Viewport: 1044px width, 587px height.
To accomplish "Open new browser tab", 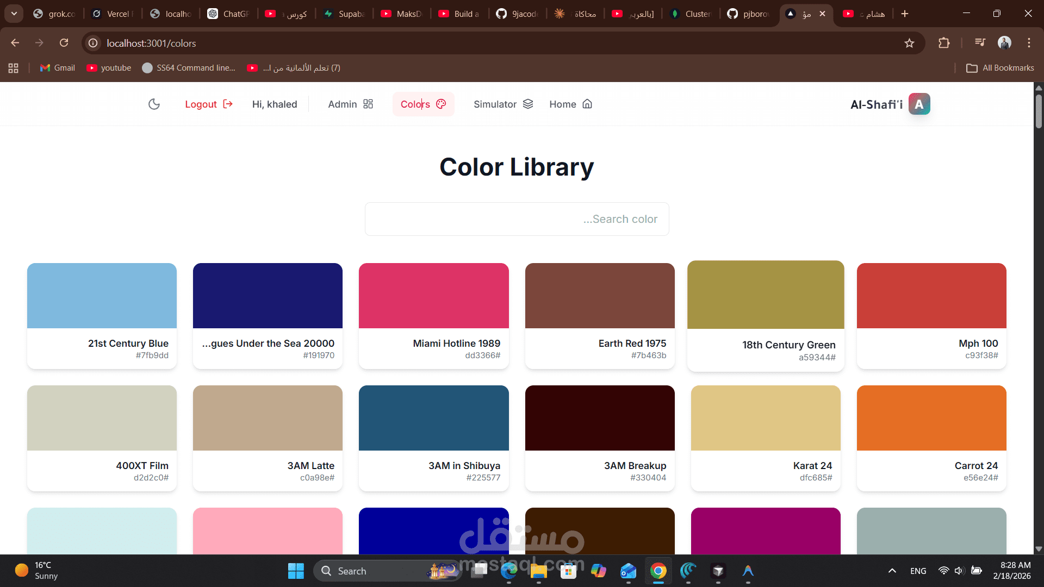I will 905,14.
